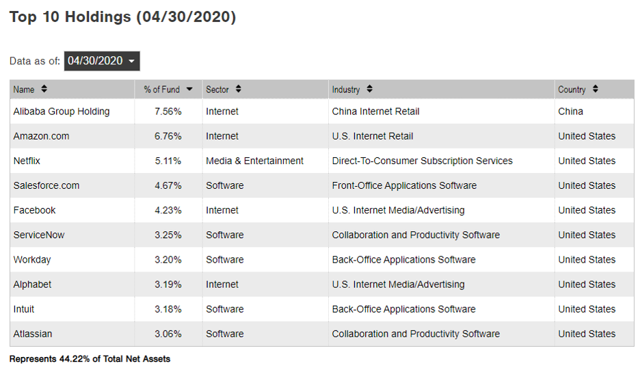This screenshot has width=640, height=368.
Task: Click the ServiceNow holding name
Action: 39,235
